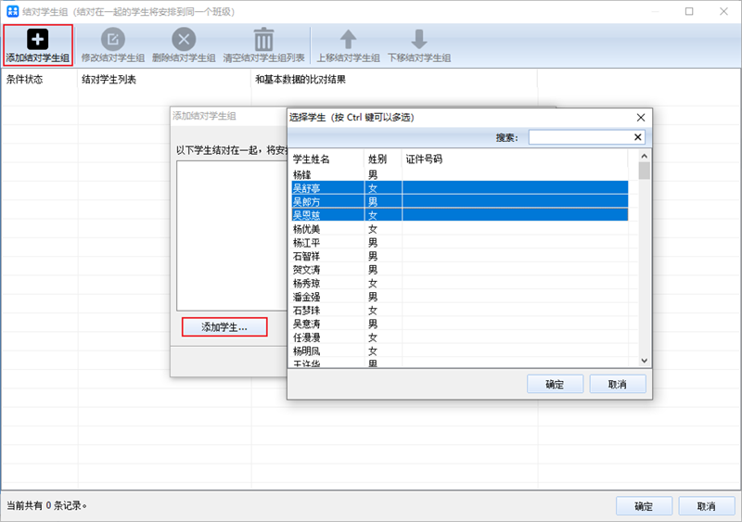This screenshot has height=522, width=742.
Task: Select student 石智祥 in the list
Action: point(307,256)
